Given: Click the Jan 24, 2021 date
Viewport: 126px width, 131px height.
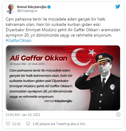Looking at the screenshot, I should click(31, 115).
